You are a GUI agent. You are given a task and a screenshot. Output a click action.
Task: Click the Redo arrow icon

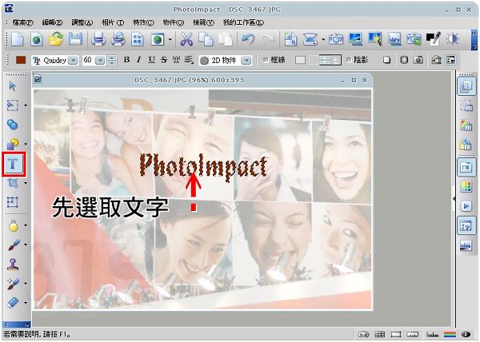269,39
